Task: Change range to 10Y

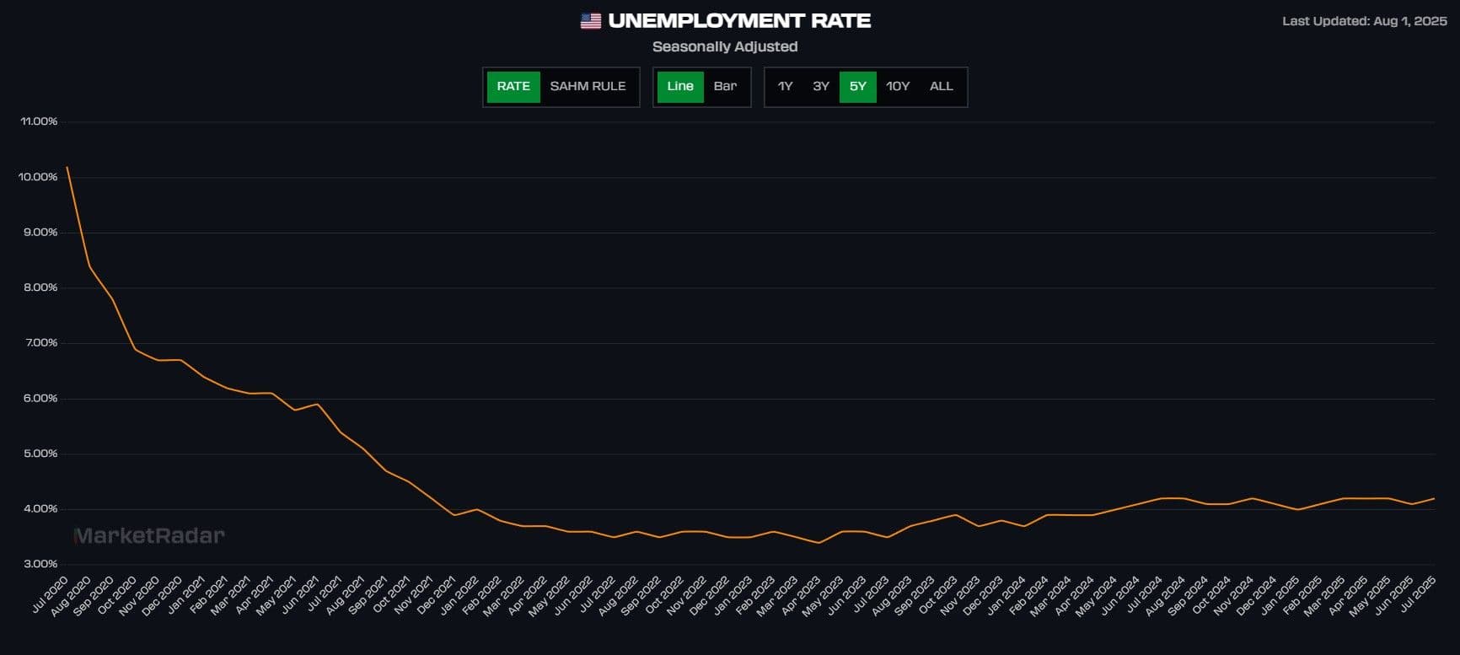Action: (898, 86)
